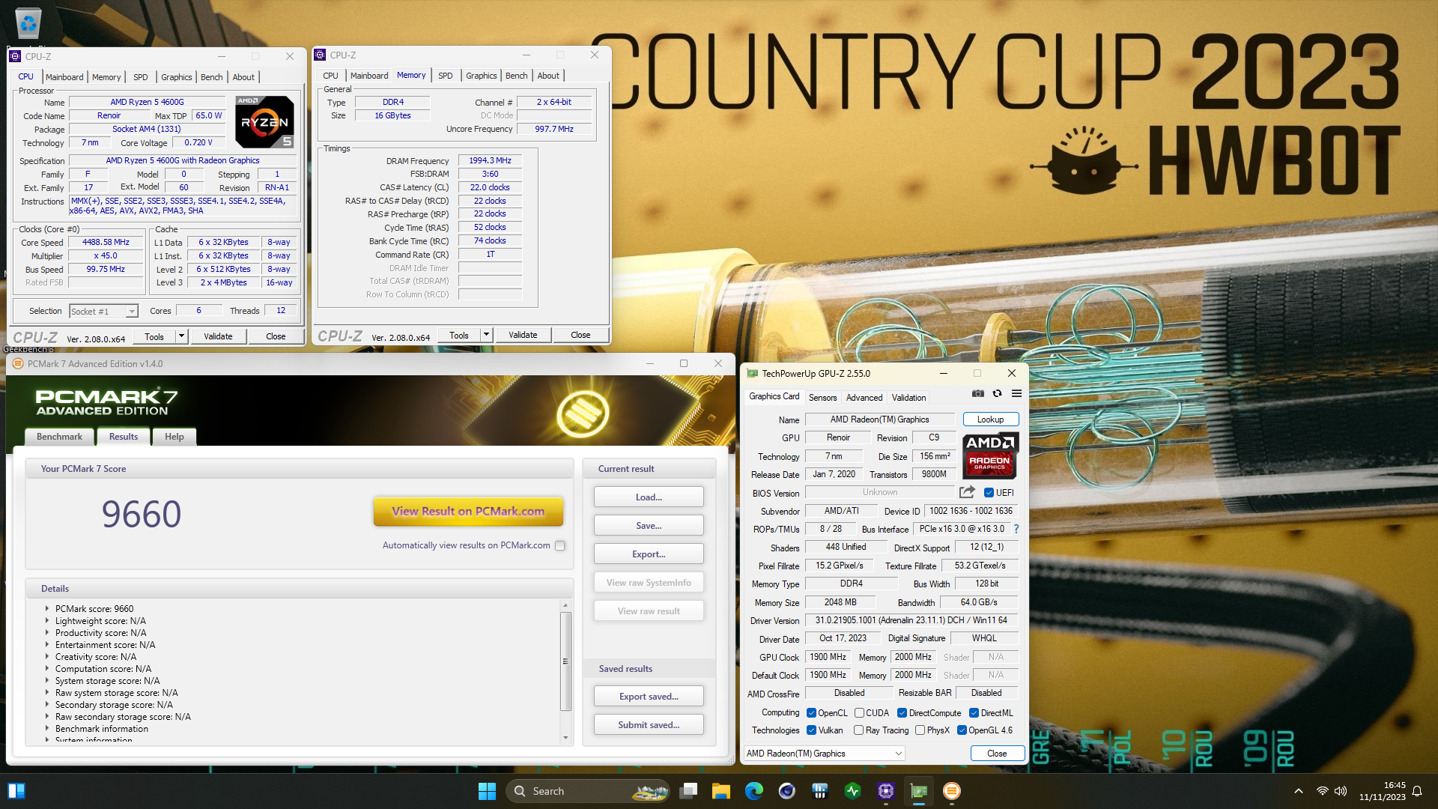Screen dimensions: 1438x809
Task: Switch to CPU-Z taskbar icon
Action: [x=886, y=791]
